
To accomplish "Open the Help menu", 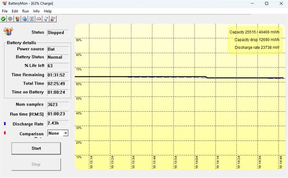I will tap(48, 11).
